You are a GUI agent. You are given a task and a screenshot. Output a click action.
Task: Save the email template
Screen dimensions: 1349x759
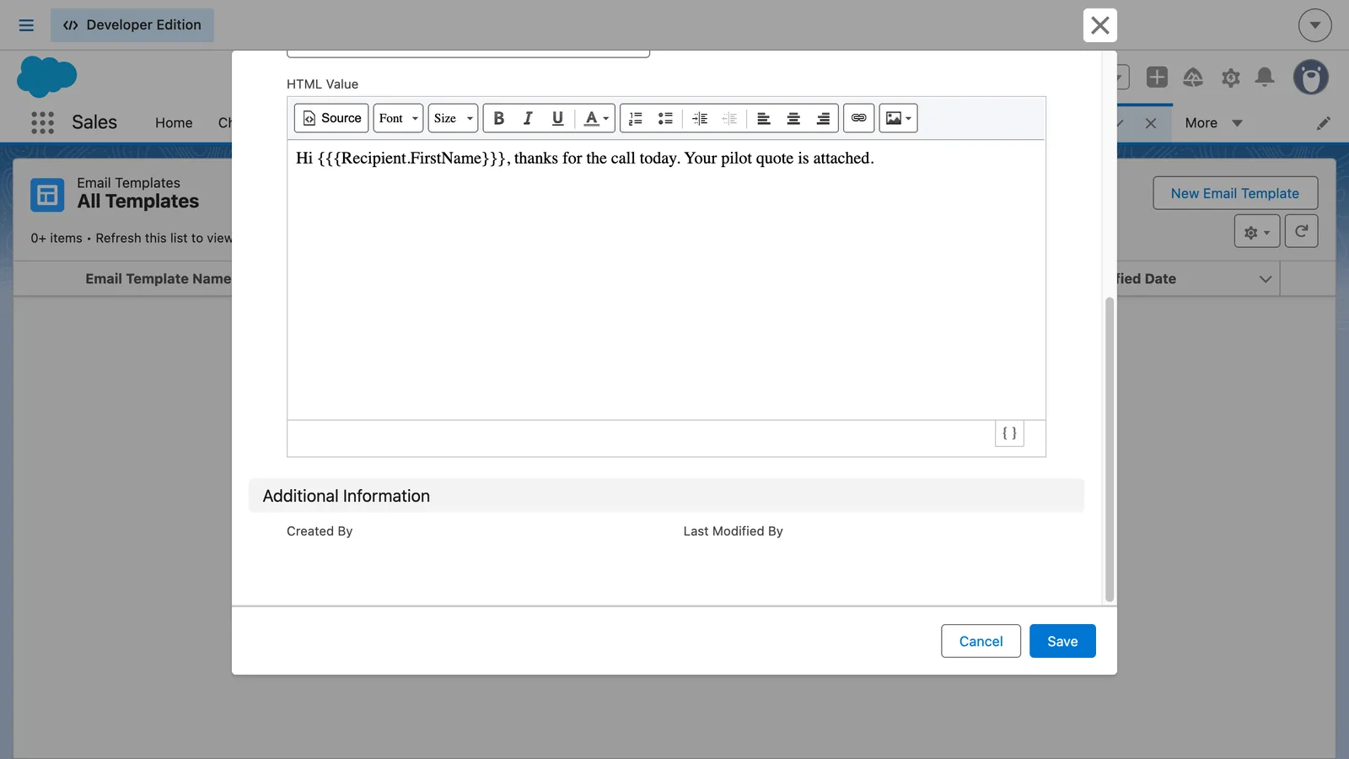pos(1062,641)
